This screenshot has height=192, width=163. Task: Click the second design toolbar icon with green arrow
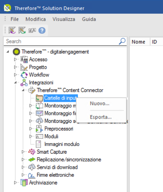(x=22, y=30)
